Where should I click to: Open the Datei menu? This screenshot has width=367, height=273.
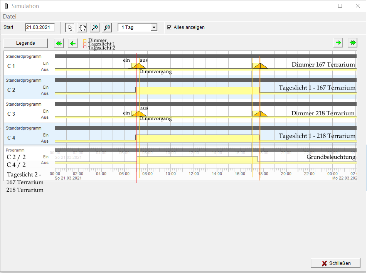(10, 17)
